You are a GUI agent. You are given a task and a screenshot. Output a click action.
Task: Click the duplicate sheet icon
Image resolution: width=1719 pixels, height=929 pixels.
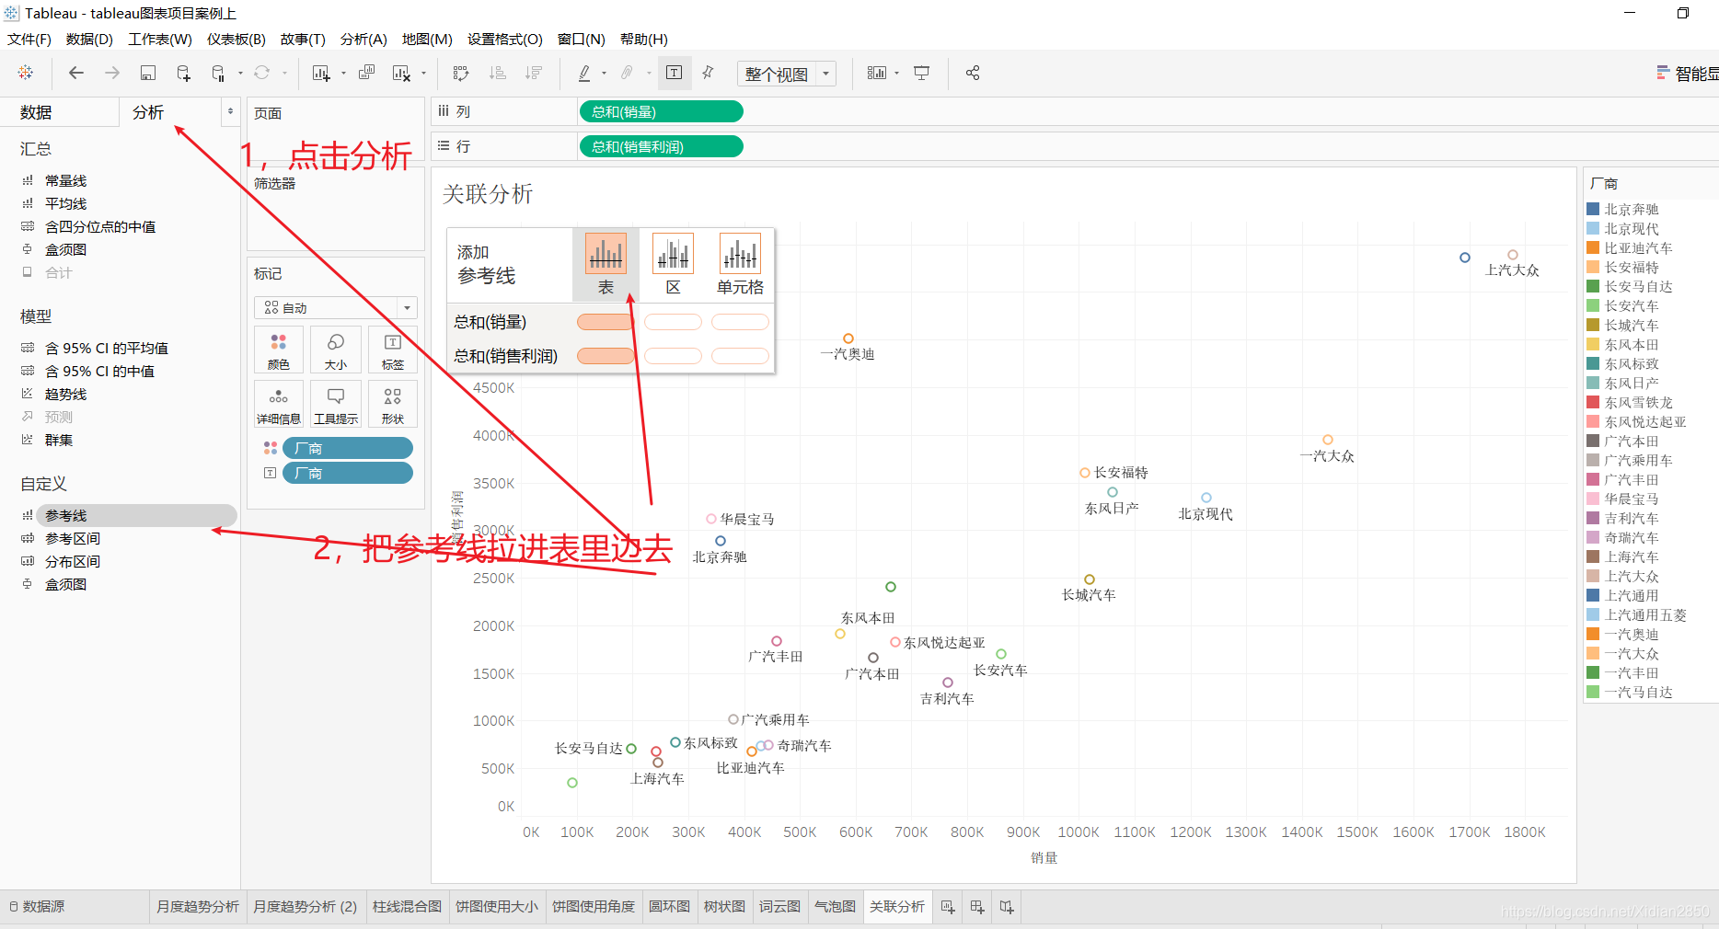click(x=366, y=73)
